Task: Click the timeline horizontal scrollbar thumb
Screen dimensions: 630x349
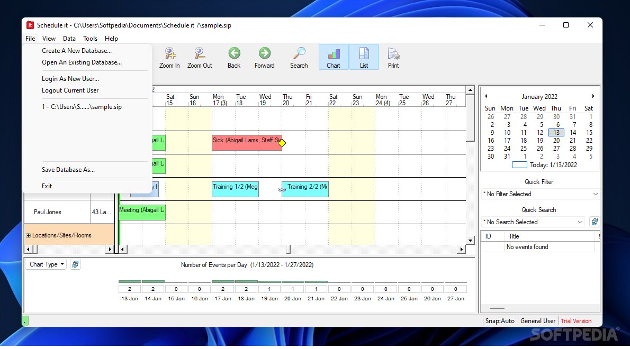Action: coord(289,250)
